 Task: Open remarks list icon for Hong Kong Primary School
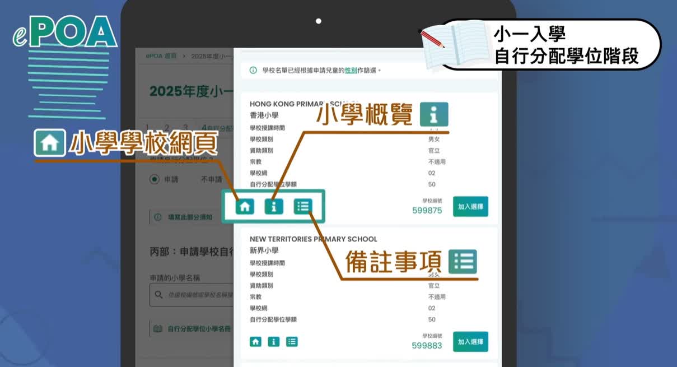[x=302, y=206]
